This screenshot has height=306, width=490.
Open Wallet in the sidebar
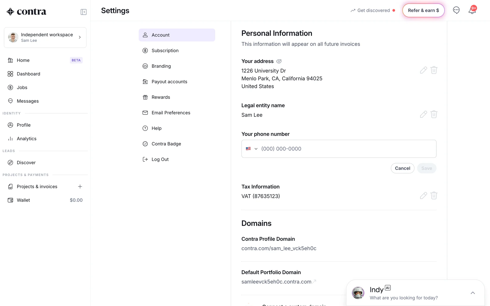[23, 200]
